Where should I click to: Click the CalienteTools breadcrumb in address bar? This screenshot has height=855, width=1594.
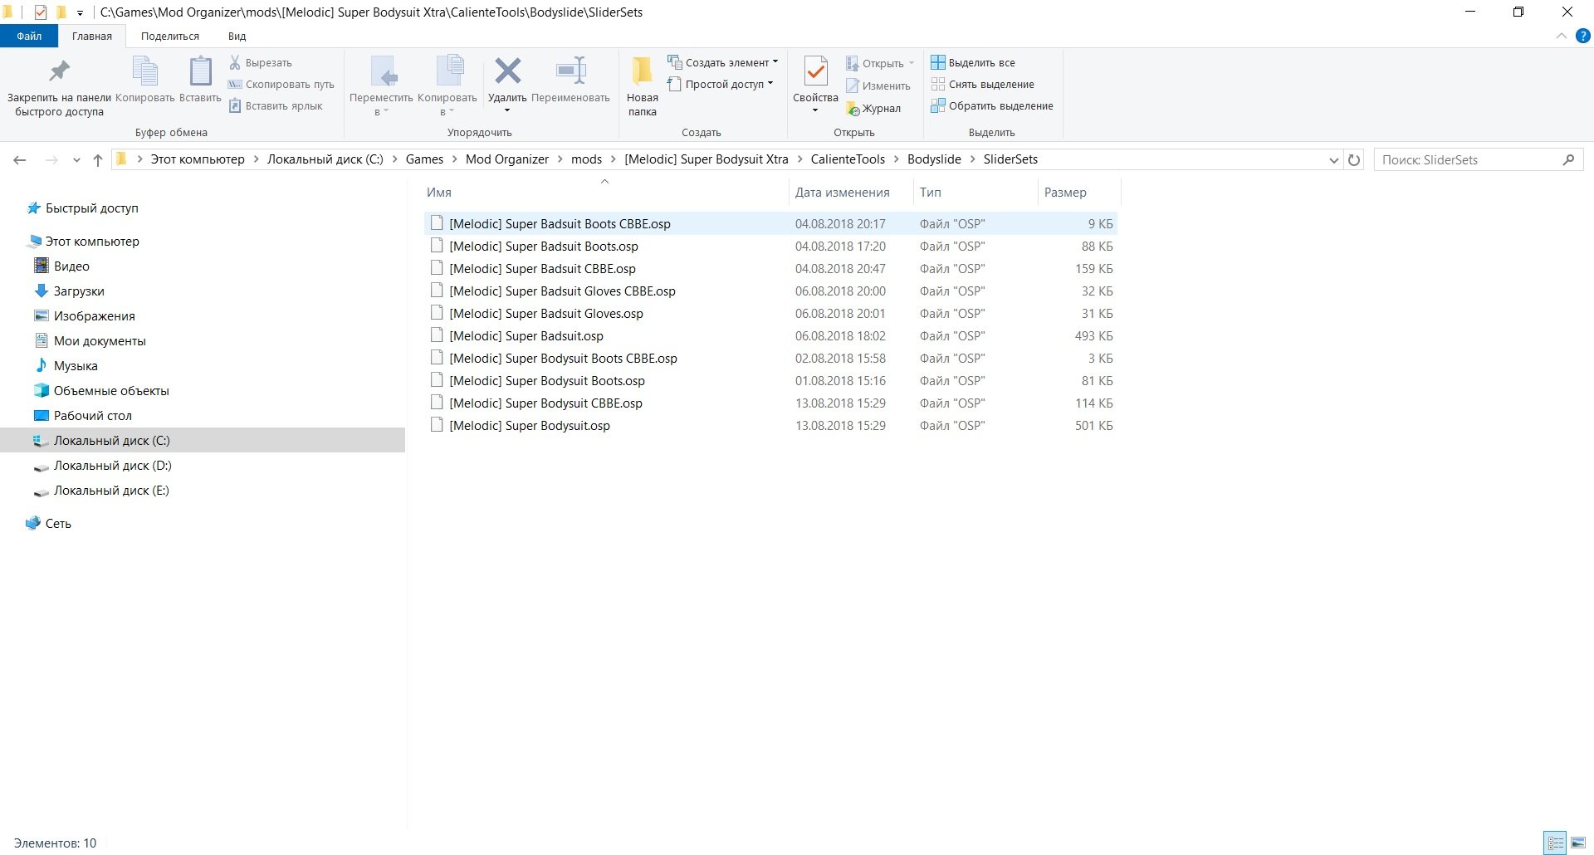847,159
